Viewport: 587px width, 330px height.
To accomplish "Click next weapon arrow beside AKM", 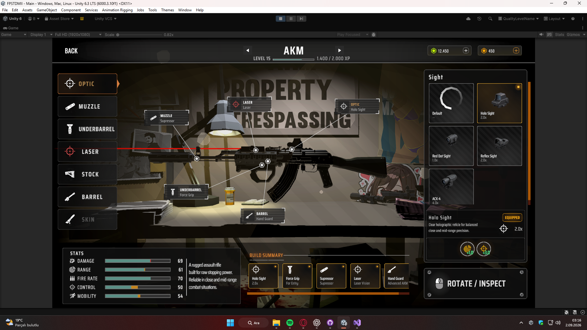I will point(339,50).
